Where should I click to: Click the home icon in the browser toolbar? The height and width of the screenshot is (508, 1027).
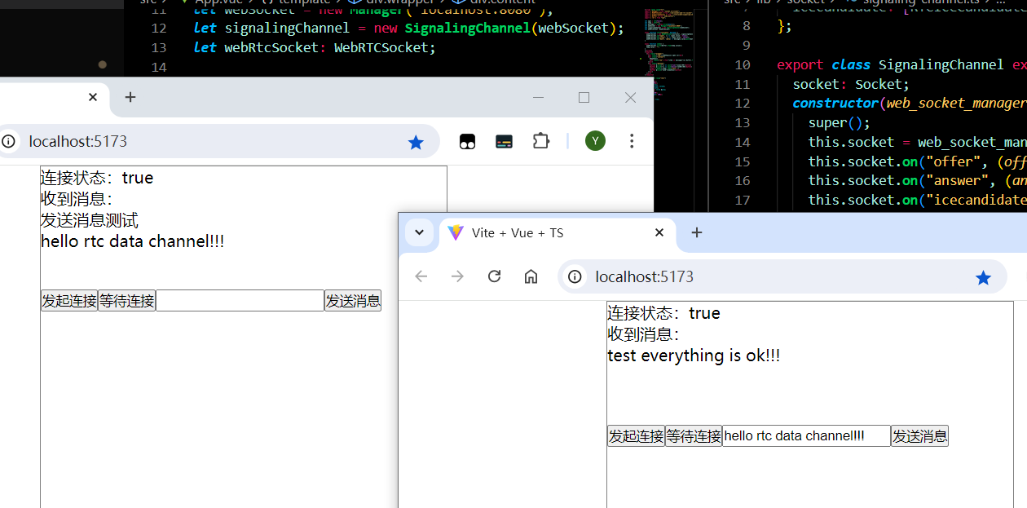point(531,276)
